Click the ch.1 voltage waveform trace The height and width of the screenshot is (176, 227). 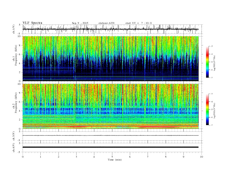point(110,29)
